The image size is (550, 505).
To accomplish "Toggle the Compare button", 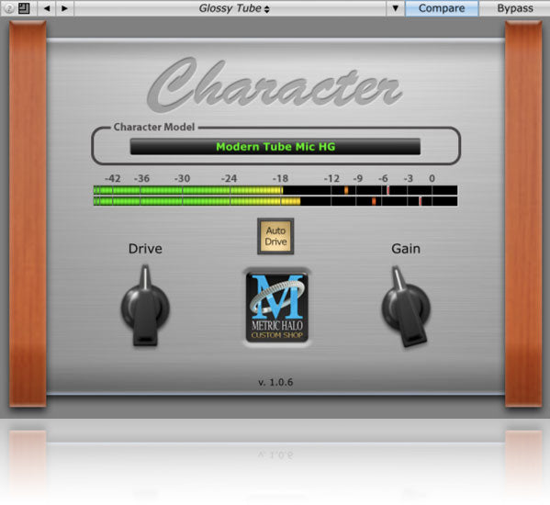I will pyautogui.click(x=442, y=8).
